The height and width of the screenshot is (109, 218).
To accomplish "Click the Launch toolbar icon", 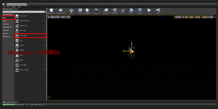I will (158, 11).
